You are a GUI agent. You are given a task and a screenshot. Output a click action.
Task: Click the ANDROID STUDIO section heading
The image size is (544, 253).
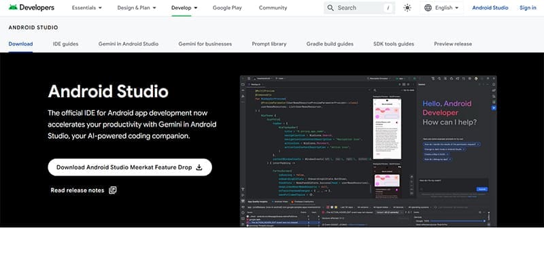click(x=33, y=27)
